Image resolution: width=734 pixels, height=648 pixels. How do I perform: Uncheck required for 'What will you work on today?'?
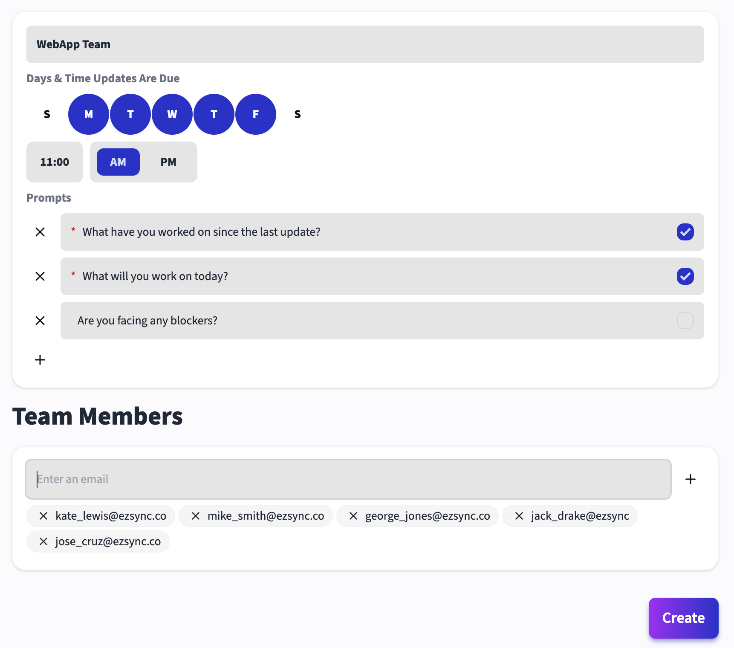[x=685, y=276]
